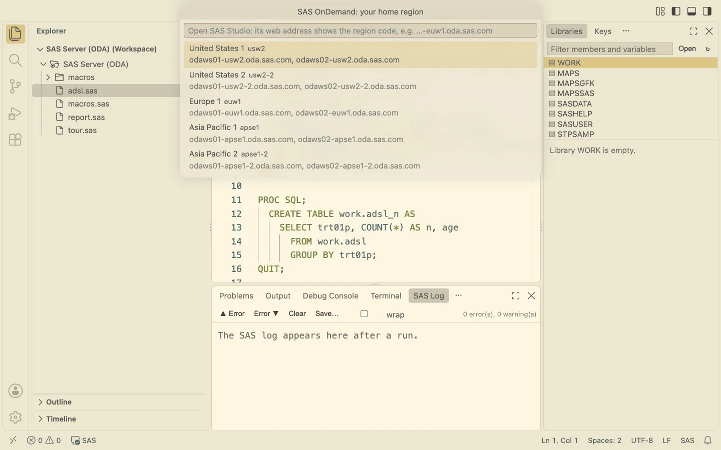Click Save... in SAS Log toolbar

(327, 314)
